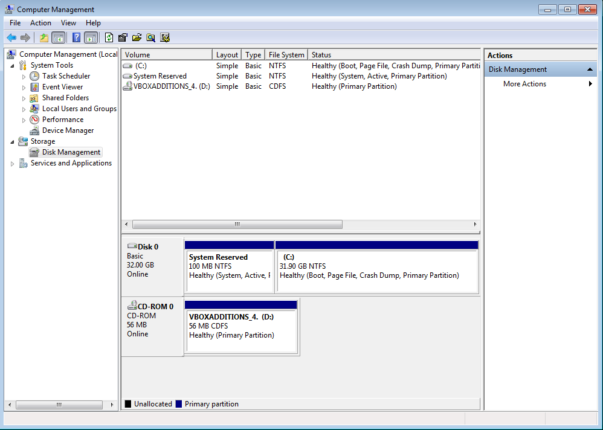This screenshot has height=430, width=603.
Task: Sort by the Layout column header
Action: (227, 54)
